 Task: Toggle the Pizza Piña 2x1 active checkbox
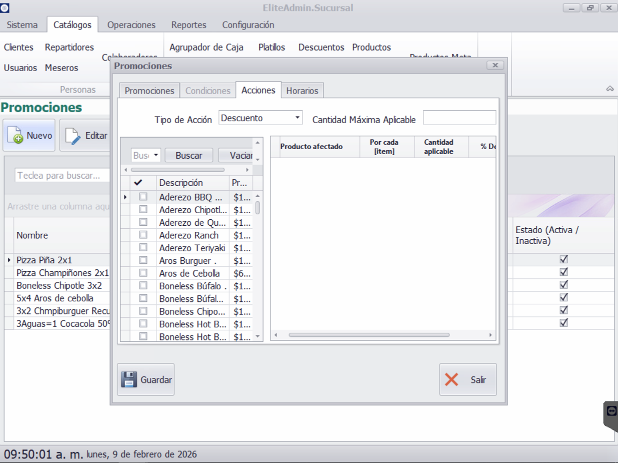point(563,259)
